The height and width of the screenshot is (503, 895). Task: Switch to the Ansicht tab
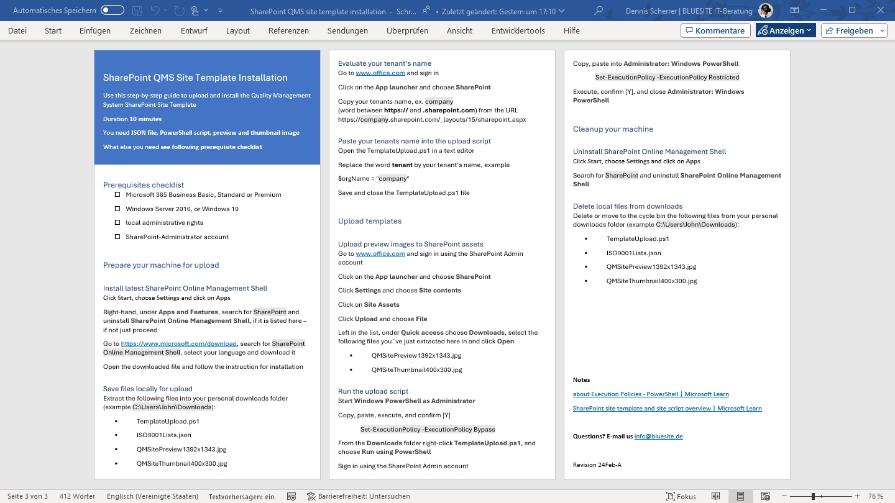(459, 30)
